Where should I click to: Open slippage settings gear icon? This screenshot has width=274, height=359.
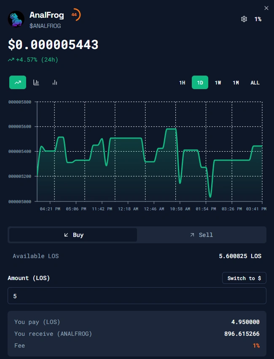(244, 19)
